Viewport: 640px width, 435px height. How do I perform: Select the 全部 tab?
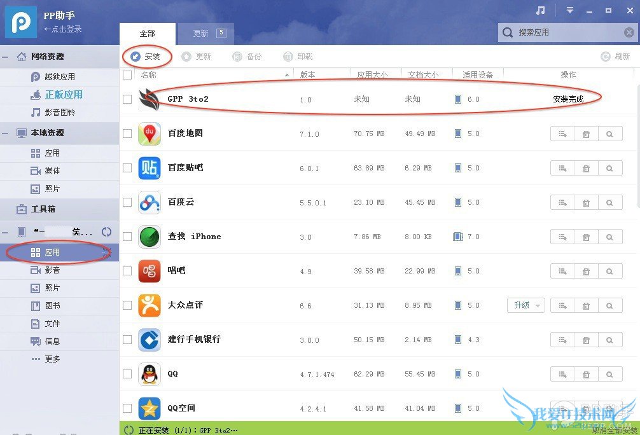pyautogui.click(x=148, y=34)
